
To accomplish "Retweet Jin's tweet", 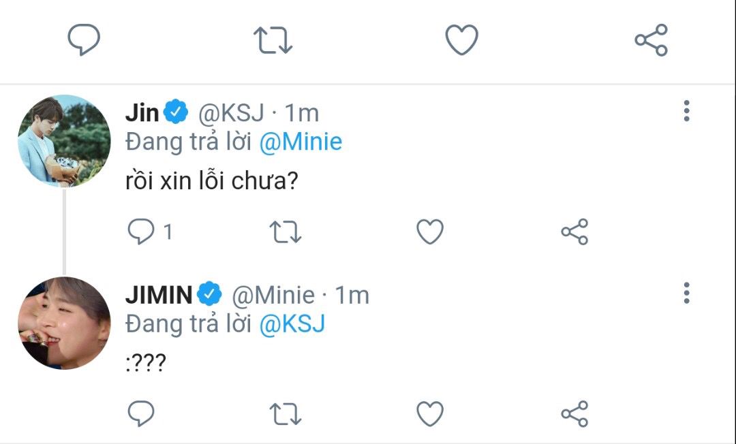I will click(x=286, y=232).
